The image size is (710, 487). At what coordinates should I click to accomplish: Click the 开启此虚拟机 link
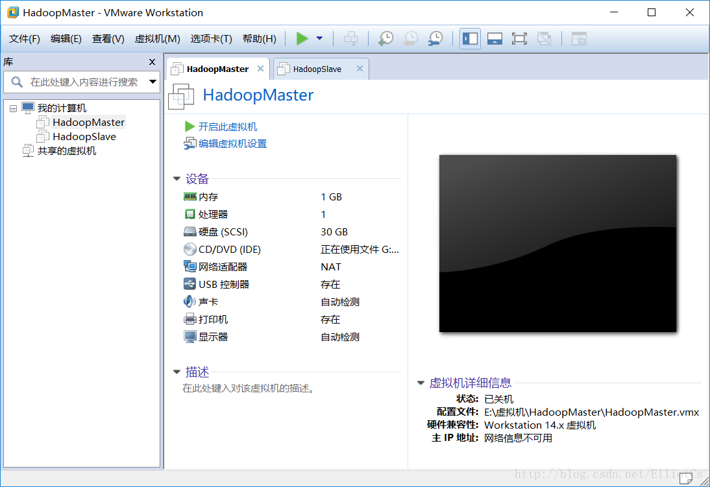(x=227, y=126)
